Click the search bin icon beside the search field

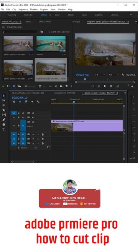(42, 32)
